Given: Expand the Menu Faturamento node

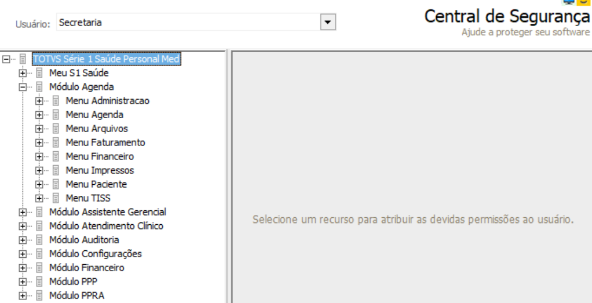Looking at the screenshot, I should [39, 143].
